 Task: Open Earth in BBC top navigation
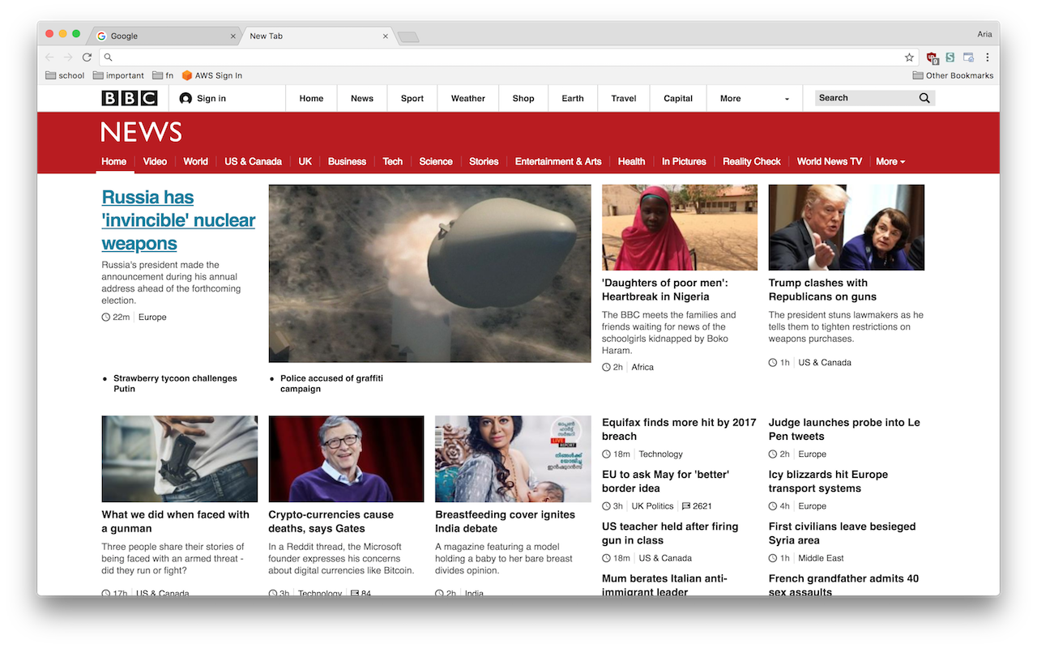click(x=573, y=98)
